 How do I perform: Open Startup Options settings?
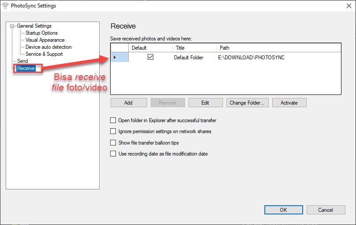click(41, 33)
